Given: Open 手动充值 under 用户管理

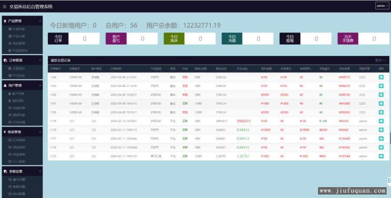Looking at the screenshot, I should tap(17, 122).
